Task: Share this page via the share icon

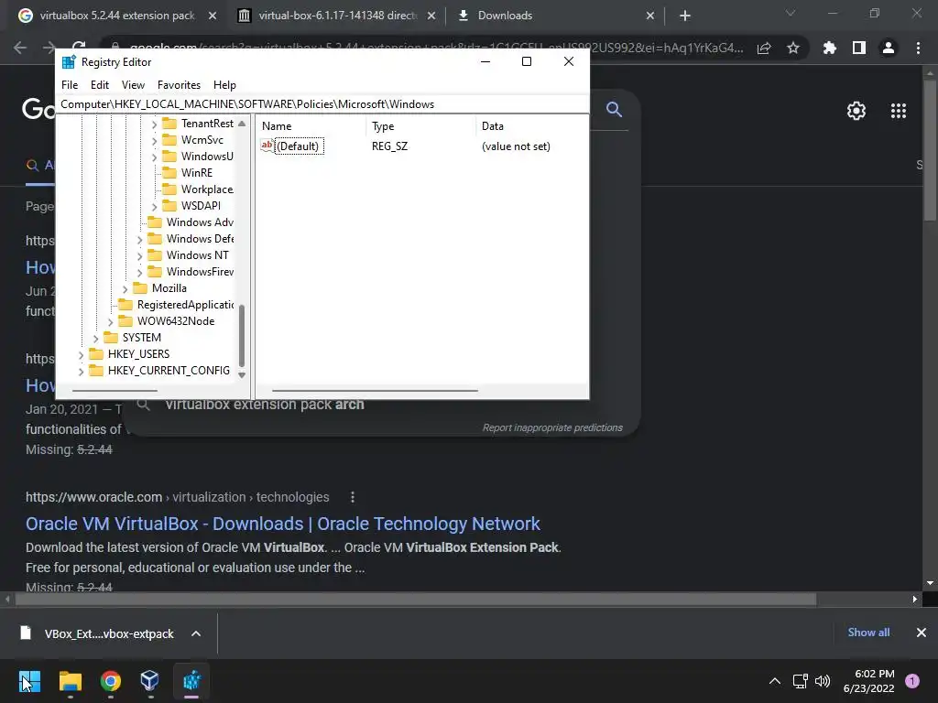Action: click(x=764, y=48)
